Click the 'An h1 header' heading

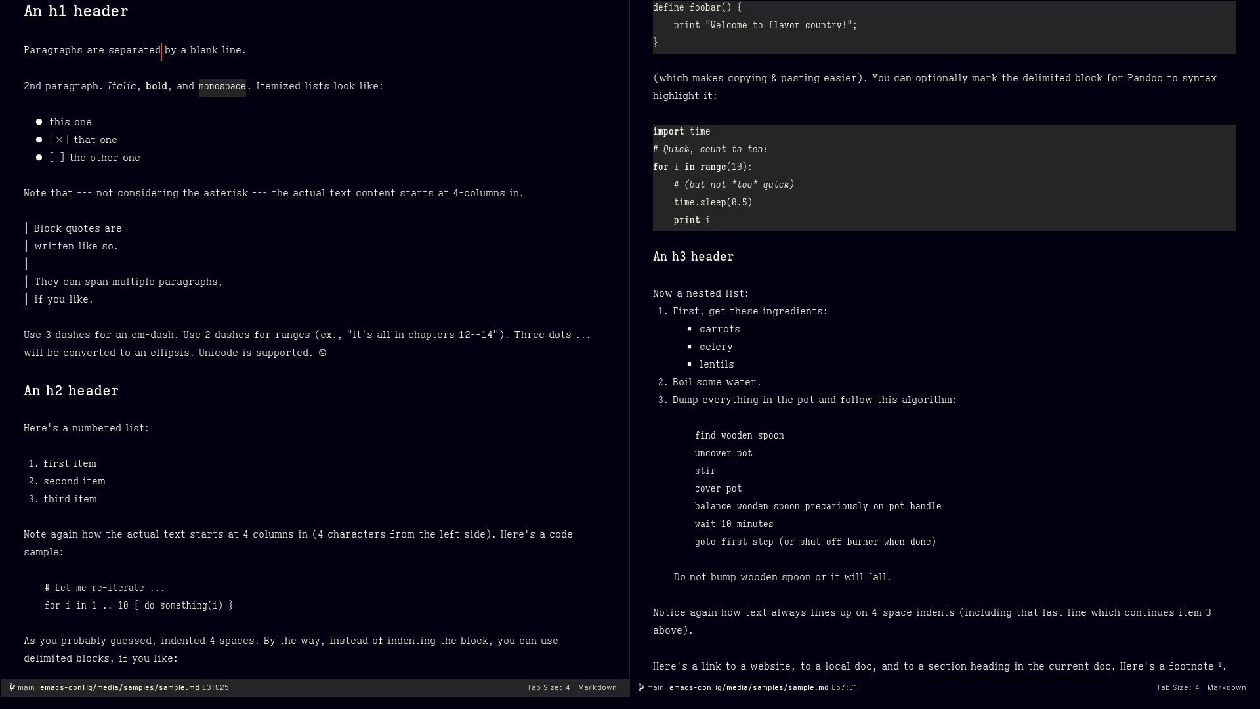point(75,11)
